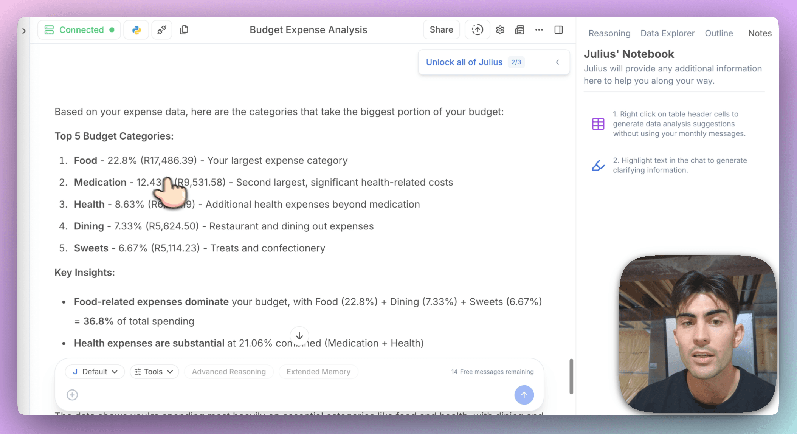Click the Connected data status toggle
Image resolution: width=797 pixels, height=434 pixels.
pyautogui.click(x=79, y=29)
